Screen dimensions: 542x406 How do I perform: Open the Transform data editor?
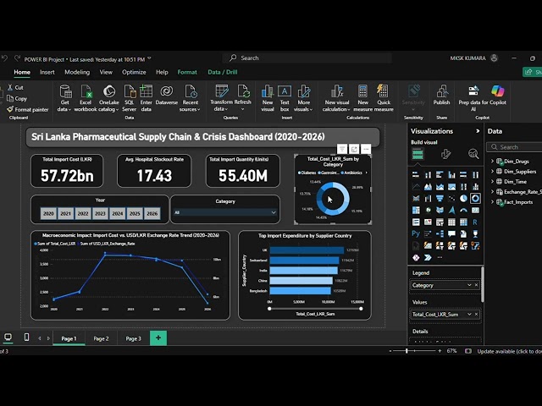pyautogui.click(x=221, y=98)
